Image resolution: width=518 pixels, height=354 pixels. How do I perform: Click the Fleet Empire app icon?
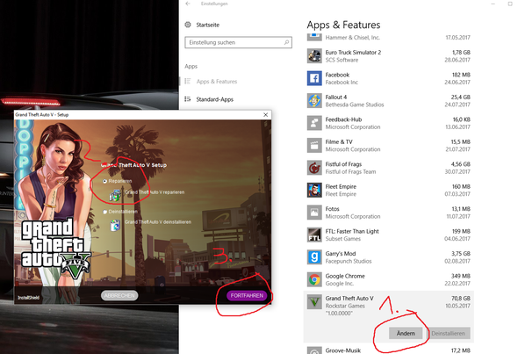(x=314, y=190)
